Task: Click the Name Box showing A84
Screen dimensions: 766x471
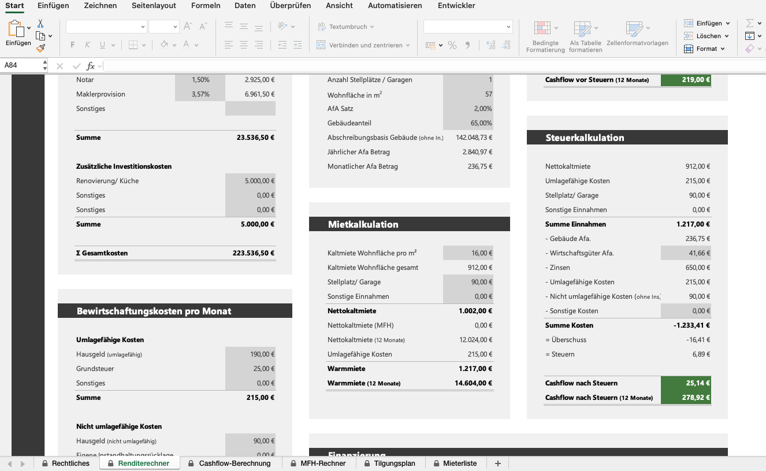Action: pyautogui.click(x=20, y=66)
